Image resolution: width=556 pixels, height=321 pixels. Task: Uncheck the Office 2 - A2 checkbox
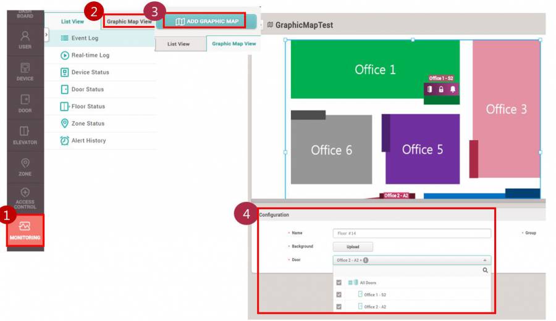pos(339,307)
